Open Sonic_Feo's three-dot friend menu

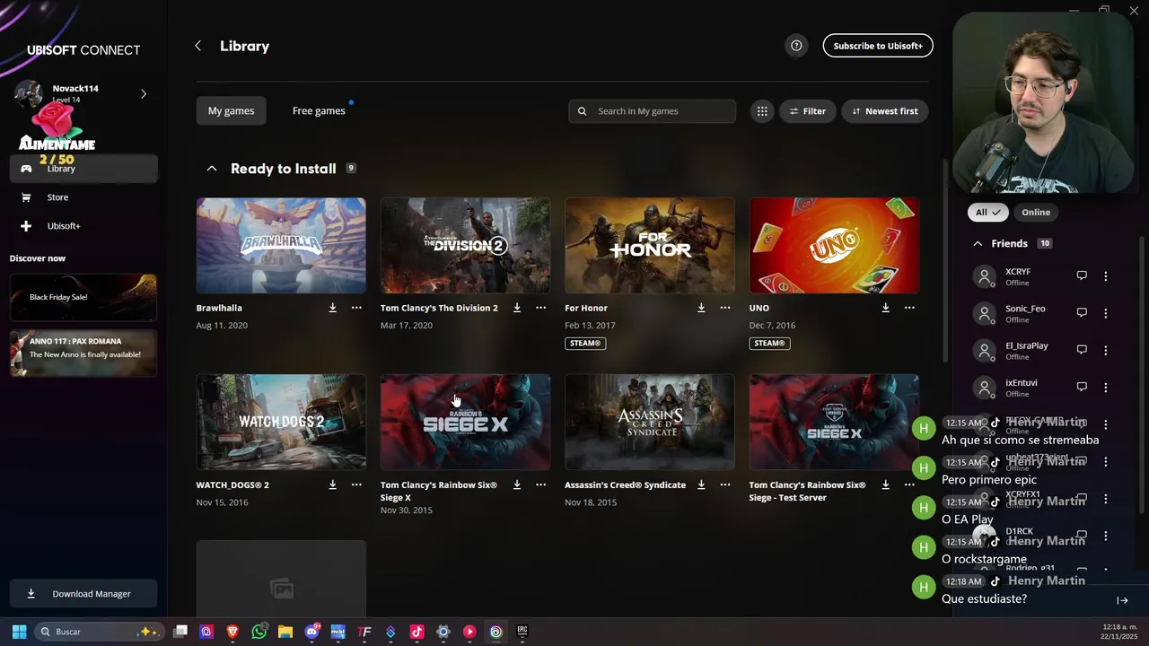(1106, 313)
